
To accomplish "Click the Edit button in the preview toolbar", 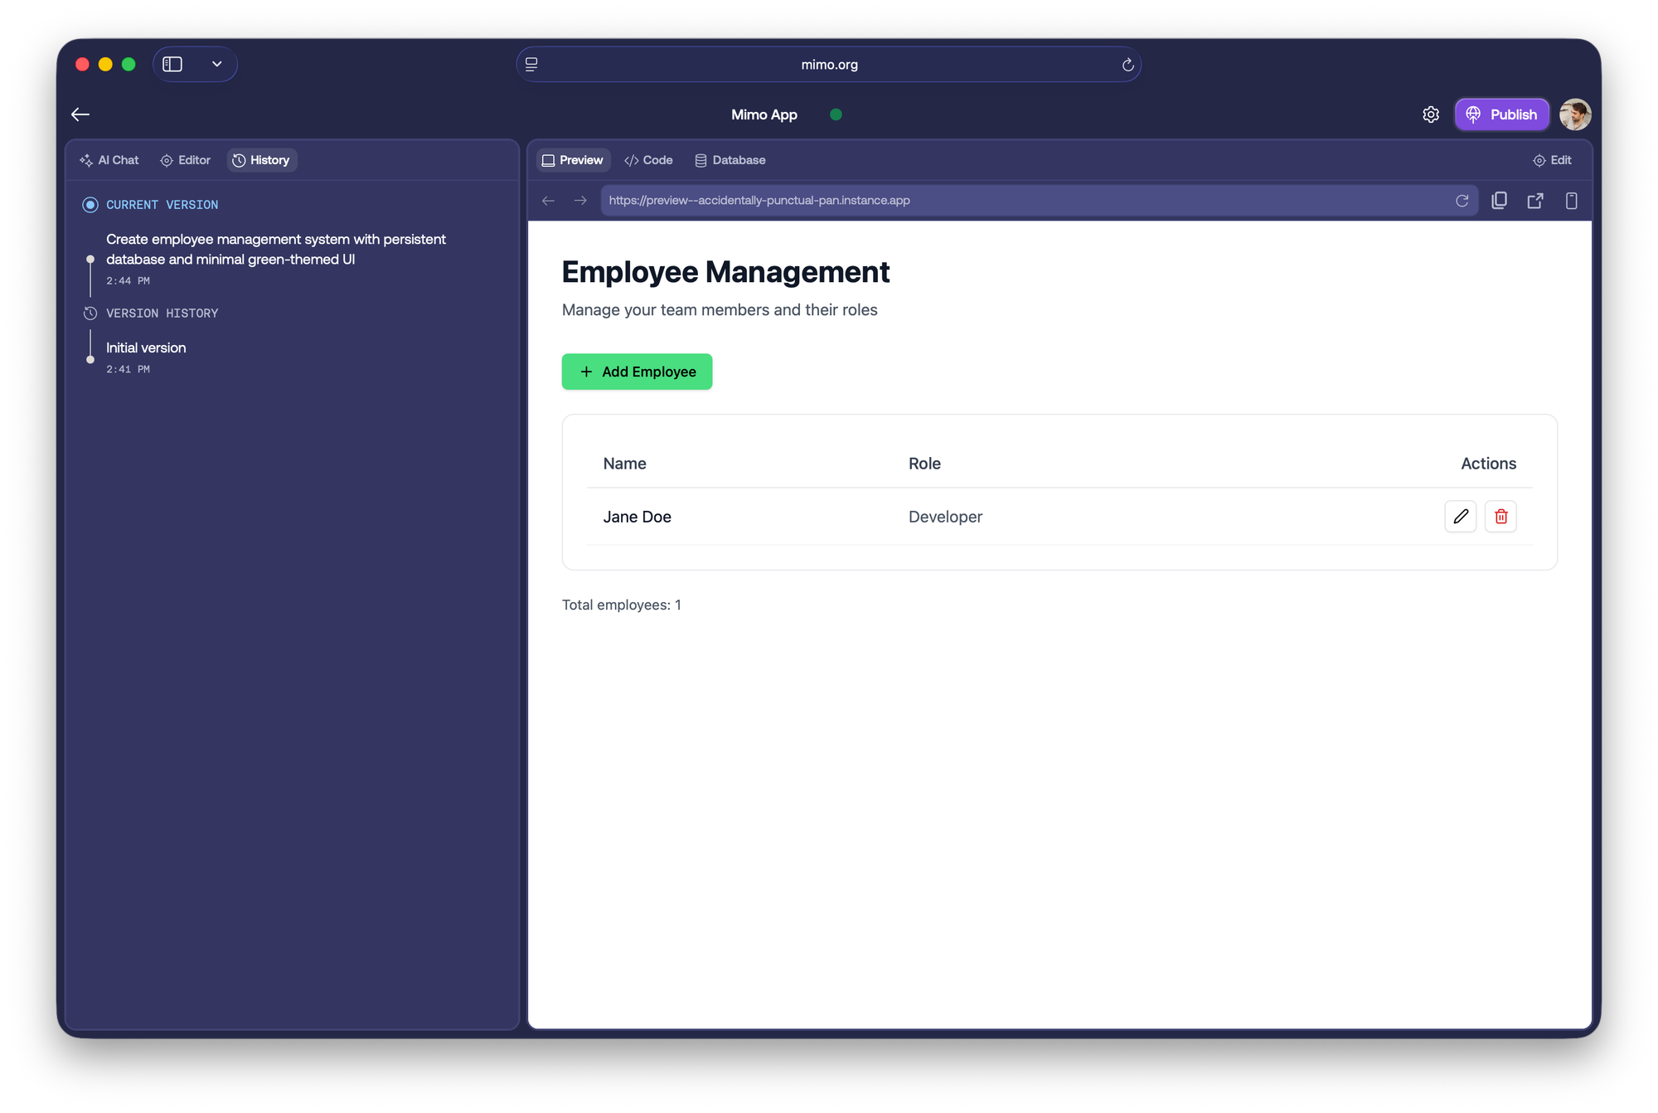I will click(x=1552, y=160).
